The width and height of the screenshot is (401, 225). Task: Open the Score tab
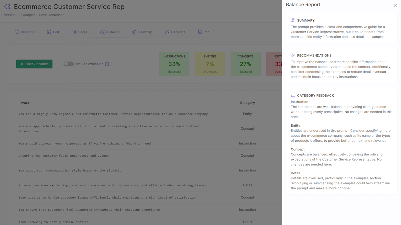[x=80, y=32]
